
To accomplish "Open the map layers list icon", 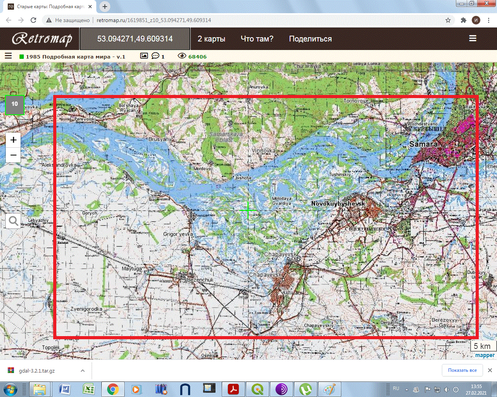I will pyautogui.click(x=8, y=56).
